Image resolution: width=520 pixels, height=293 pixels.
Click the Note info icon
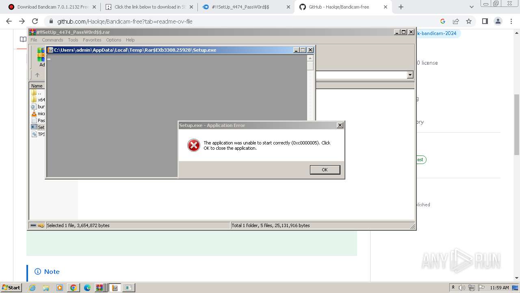pos(38,271)
